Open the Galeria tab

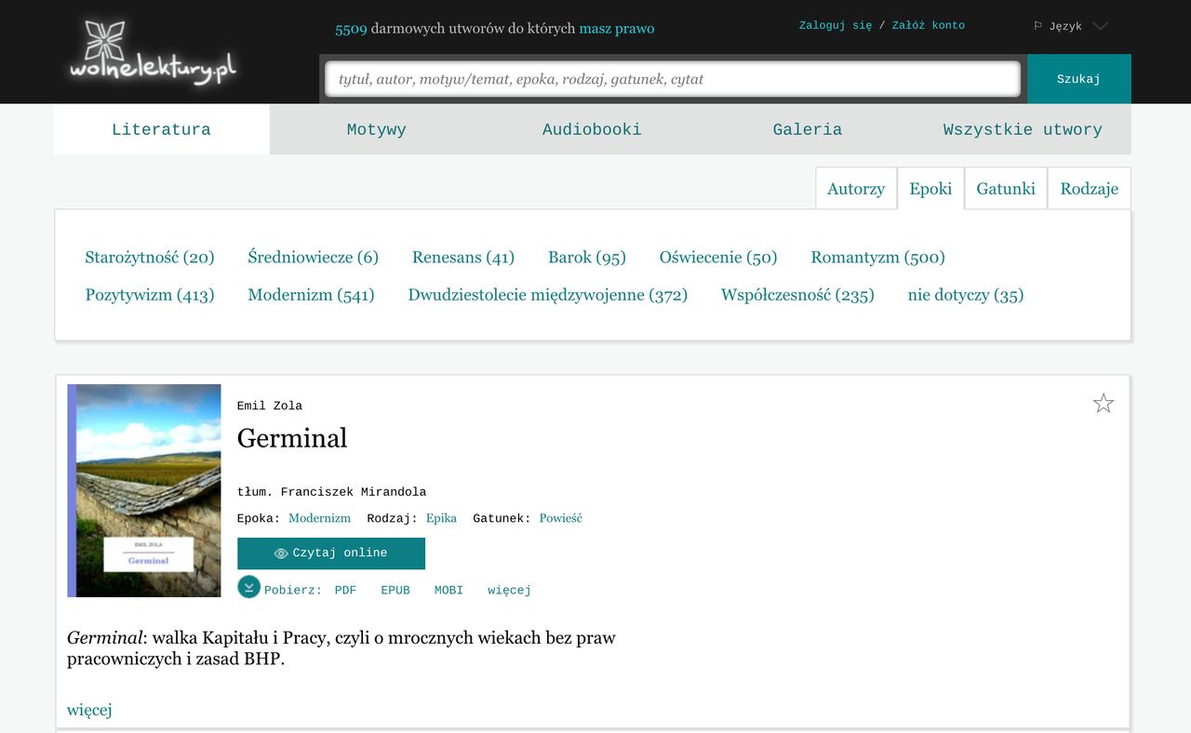(x=808, y=129)
